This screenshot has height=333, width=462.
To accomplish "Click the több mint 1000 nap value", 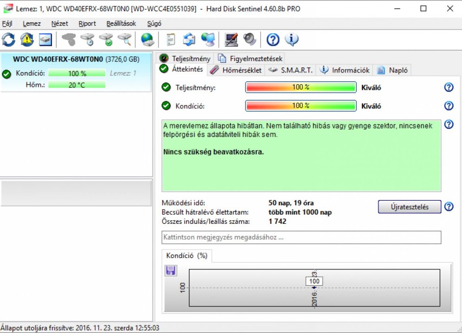I will 300,212.
